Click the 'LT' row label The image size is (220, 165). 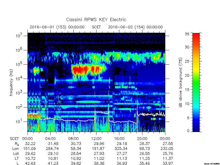[17, 159]
